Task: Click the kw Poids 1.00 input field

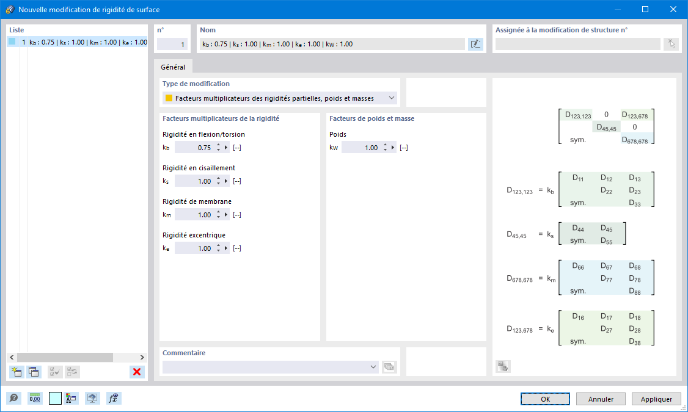Action: 361,148
